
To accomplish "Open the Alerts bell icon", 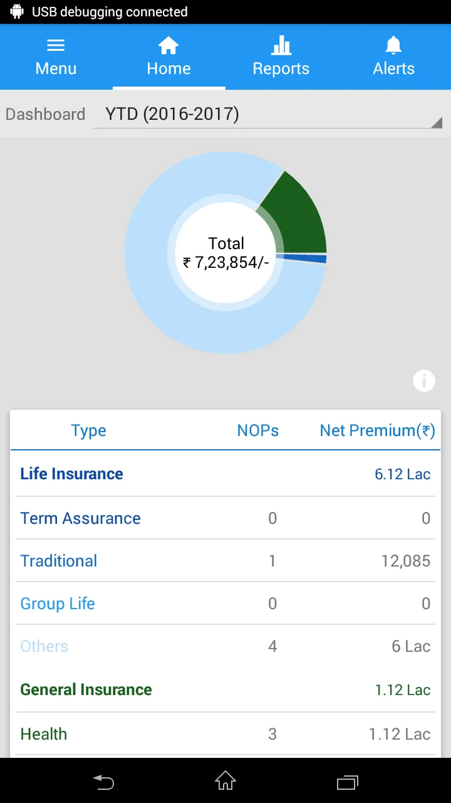I will [393, 45].
